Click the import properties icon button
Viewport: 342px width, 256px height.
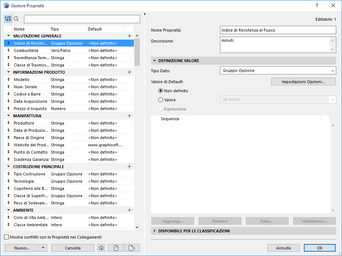coord(115,248)
